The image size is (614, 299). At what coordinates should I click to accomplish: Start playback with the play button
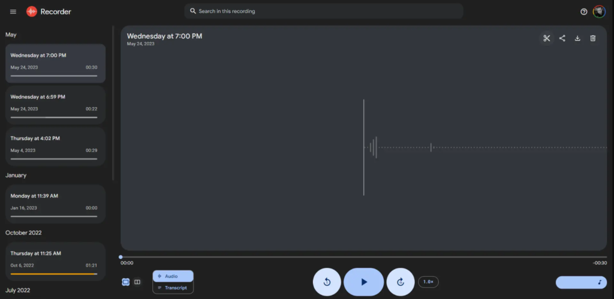(x=364, y=282)
